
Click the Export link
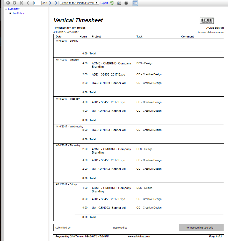[x=104, y=3]
